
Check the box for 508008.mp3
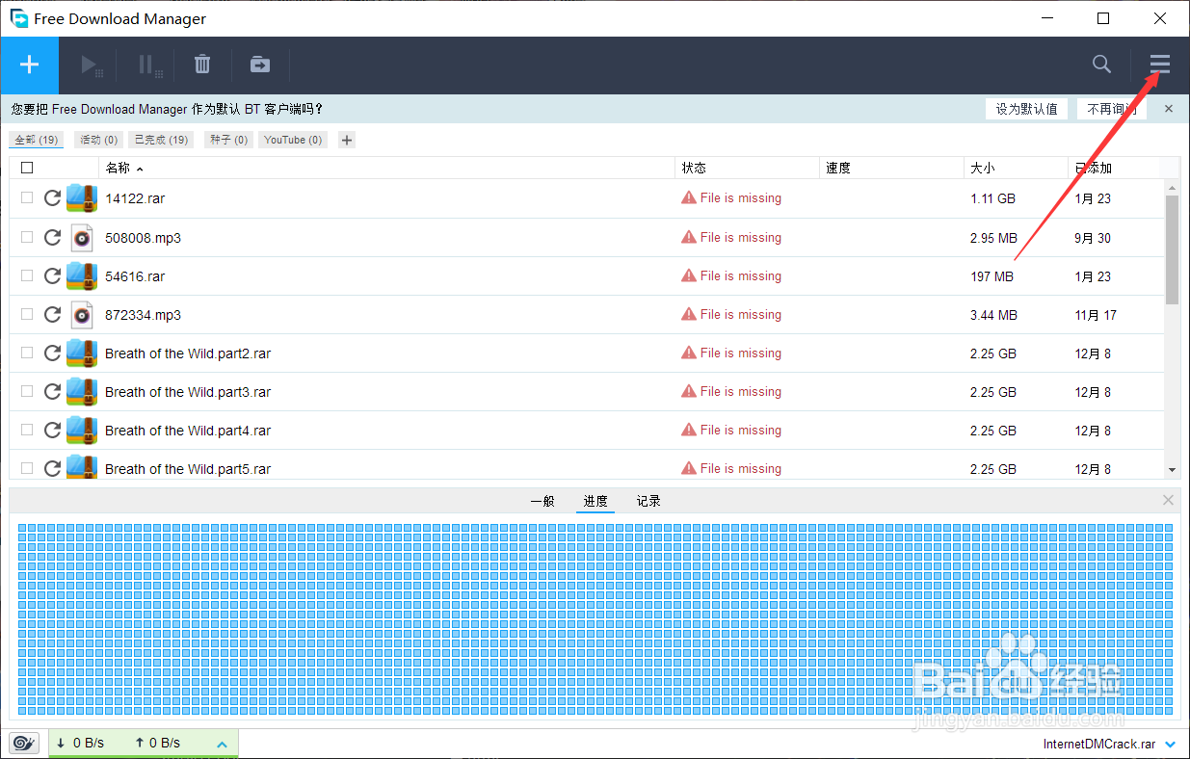point(27,236)
